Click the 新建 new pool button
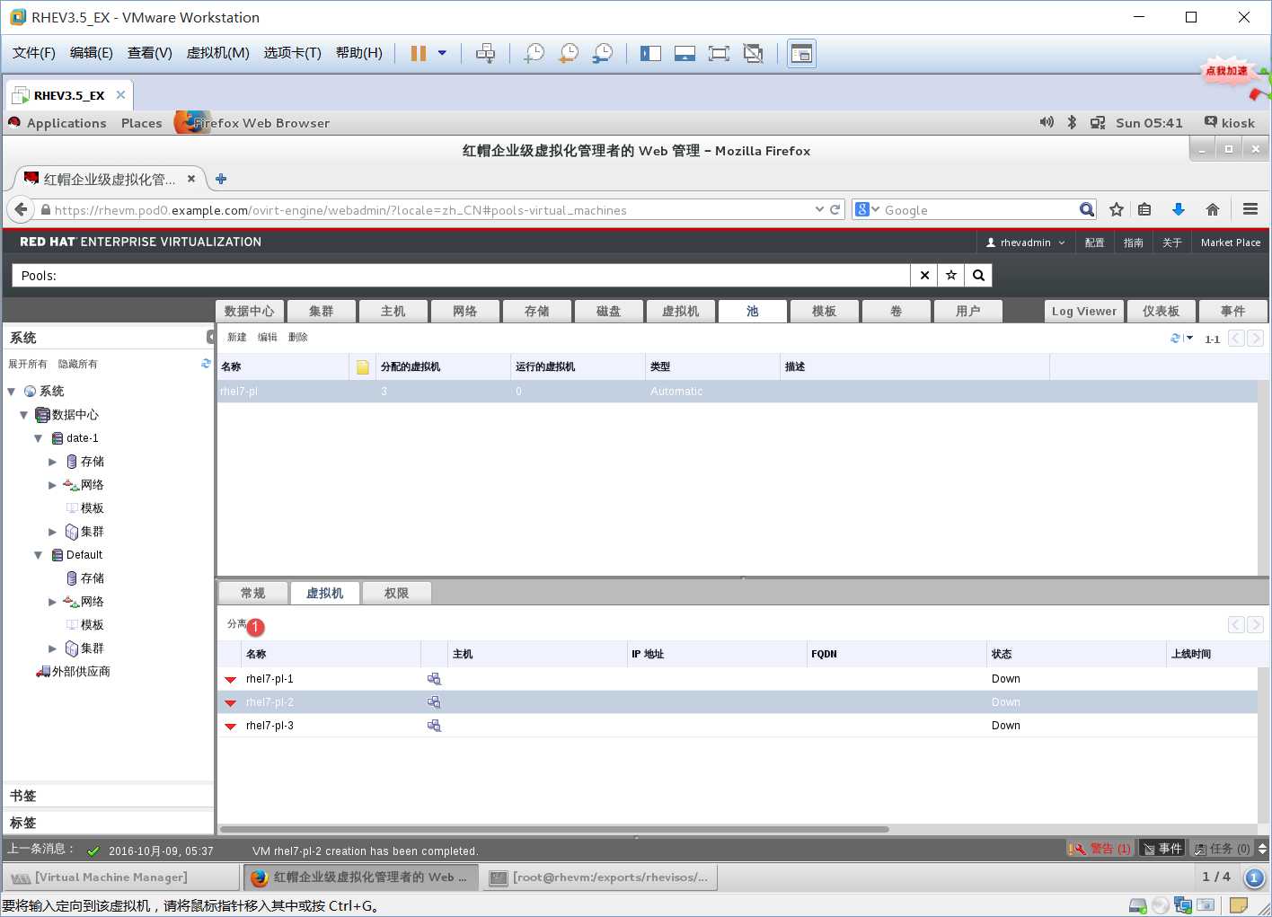The height and width of the screenshot is (917, 1272). coord(236,337)
